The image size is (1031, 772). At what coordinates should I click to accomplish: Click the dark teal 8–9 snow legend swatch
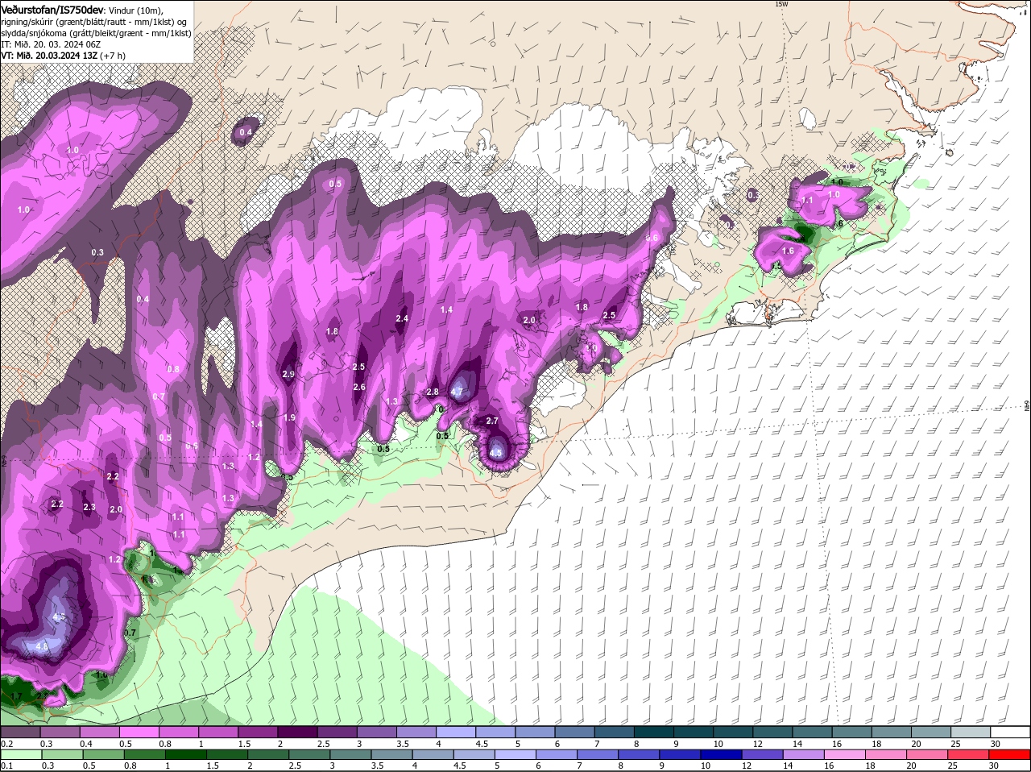[653, 733]
